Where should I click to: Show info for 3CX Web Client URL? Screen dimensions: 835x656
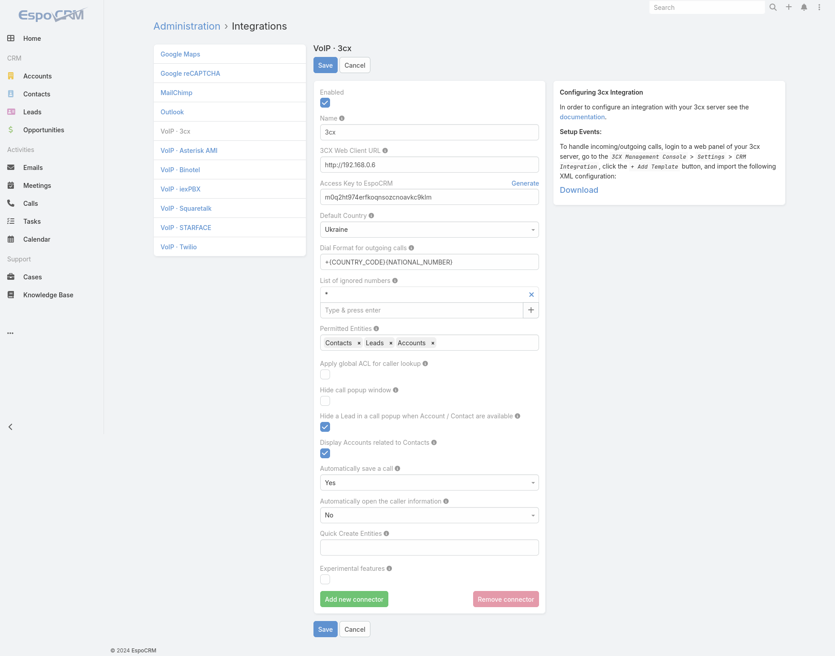point(385,151)
